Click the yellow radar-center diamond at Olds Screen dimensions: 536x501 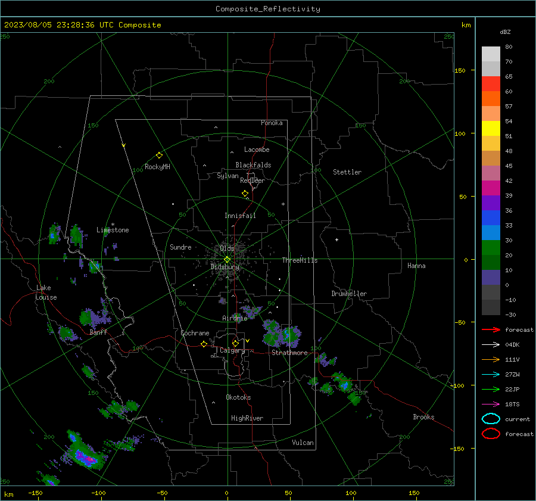pos(228,260)
